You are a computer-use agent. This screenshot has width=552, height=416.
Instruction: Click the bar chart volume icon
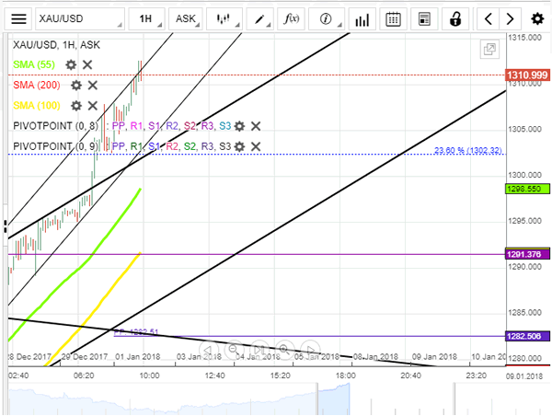(362, 17)
